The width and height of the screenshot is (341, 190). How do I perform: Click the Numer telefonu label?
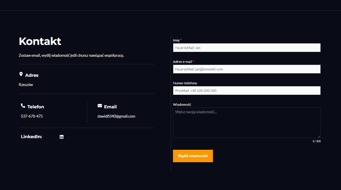tap(185, 83)
